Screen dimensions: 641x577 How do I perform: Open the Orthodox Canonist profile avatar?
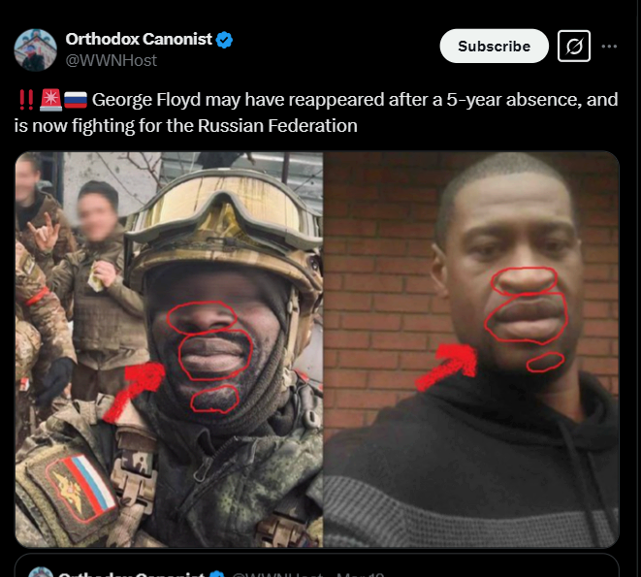[x=35, y=49]
